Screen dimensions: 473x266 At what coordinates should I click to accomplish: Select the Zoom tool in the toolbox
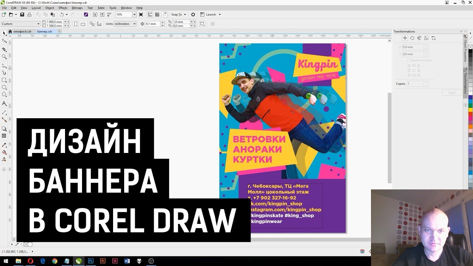pyautogui.click(x=4, y=57)
